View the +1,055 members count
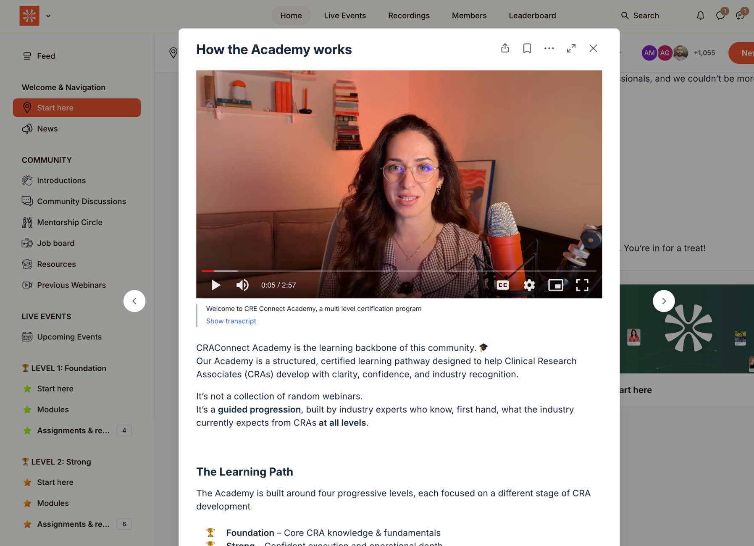The height and width of the screenshot is (546, 754). pos(704,53)
